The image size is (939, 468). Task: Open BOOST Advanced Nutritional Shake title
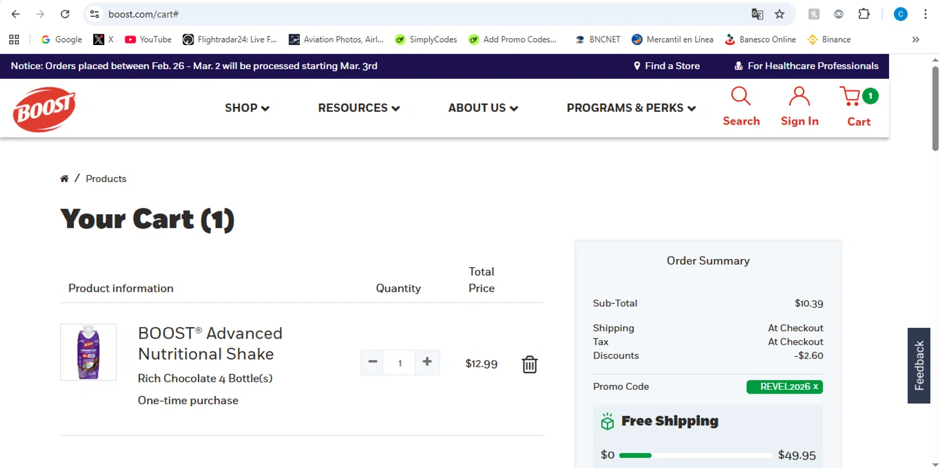[210, 343]
